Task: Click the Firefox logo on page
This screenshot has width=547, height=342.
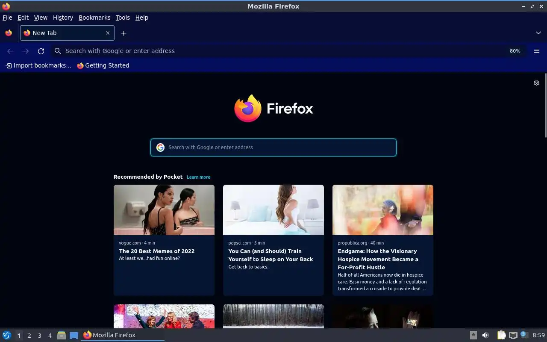Action: pyautogui.click(x=273, y=108)
